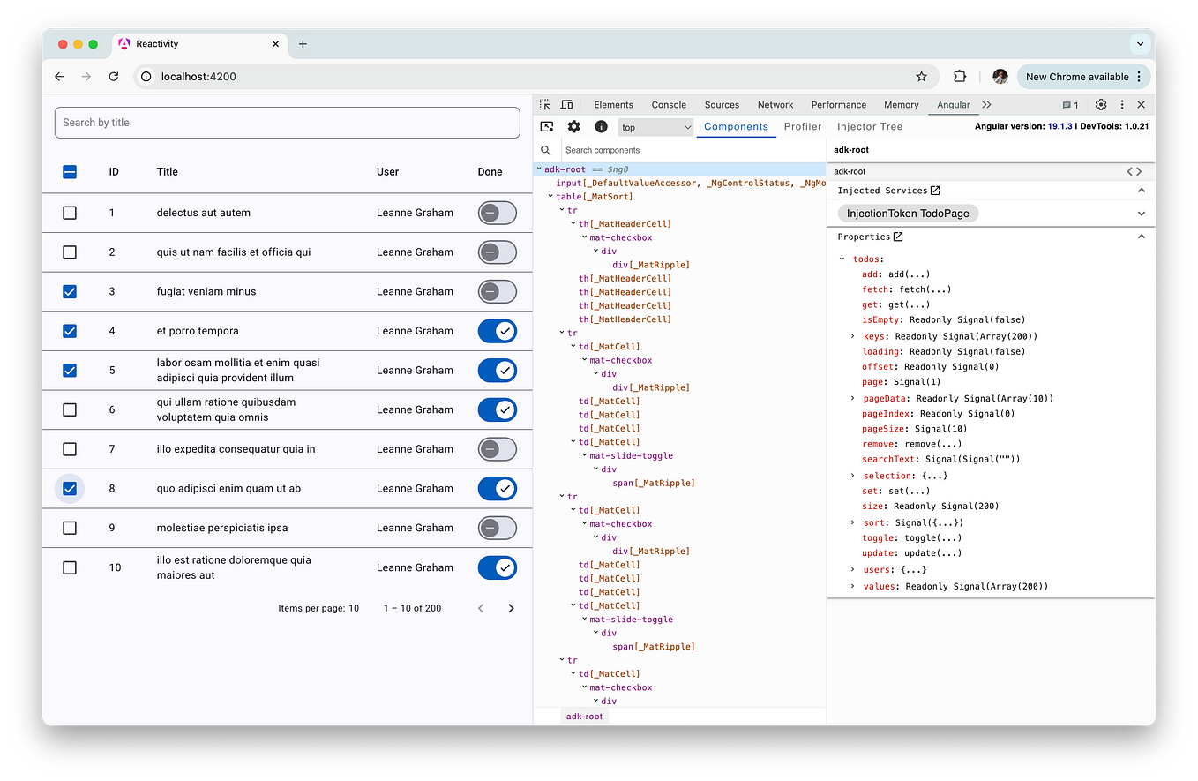The image size is (1198, 781).
Task: Open the Chrome extensions puzzle icon
Action: point(960,77)
